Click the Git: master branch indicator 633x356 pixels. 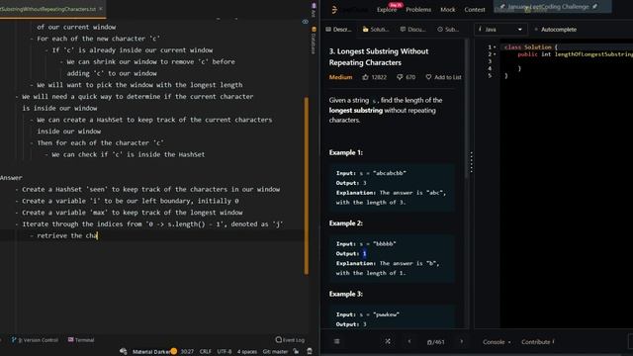(x=275, y=352)
